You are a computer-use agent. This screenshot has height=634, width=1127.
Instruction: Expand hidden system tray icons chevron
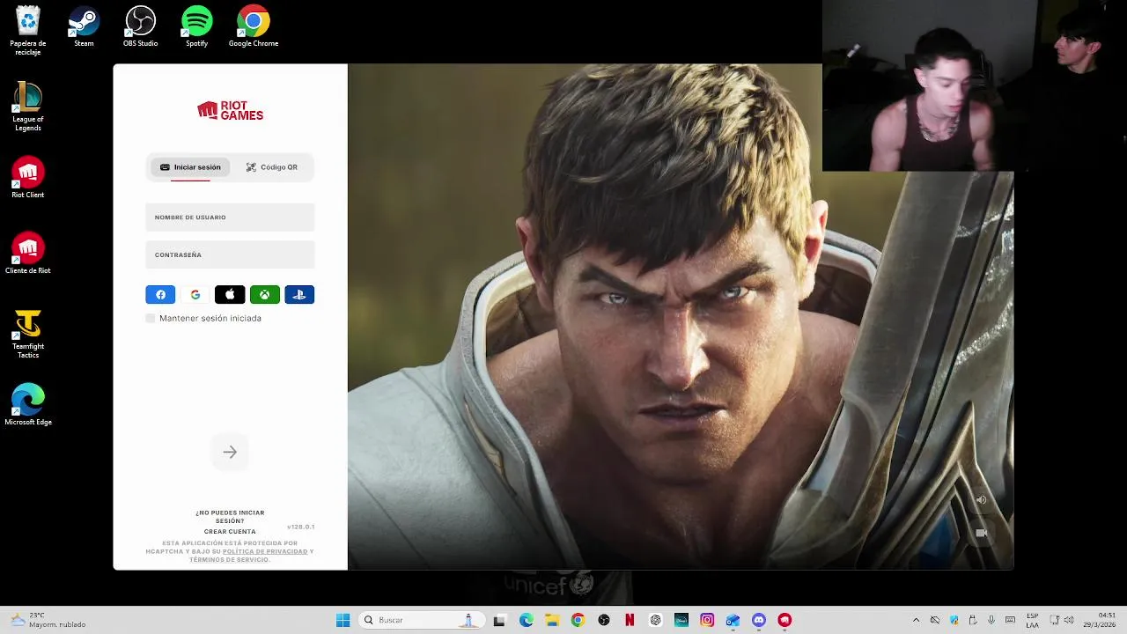click(x=916, y=620)
